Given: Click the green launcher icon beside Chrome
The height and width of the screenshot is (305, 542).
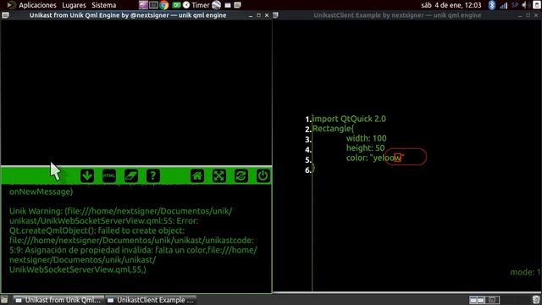Looking at the screenshot, I should [x=176, y=5].
